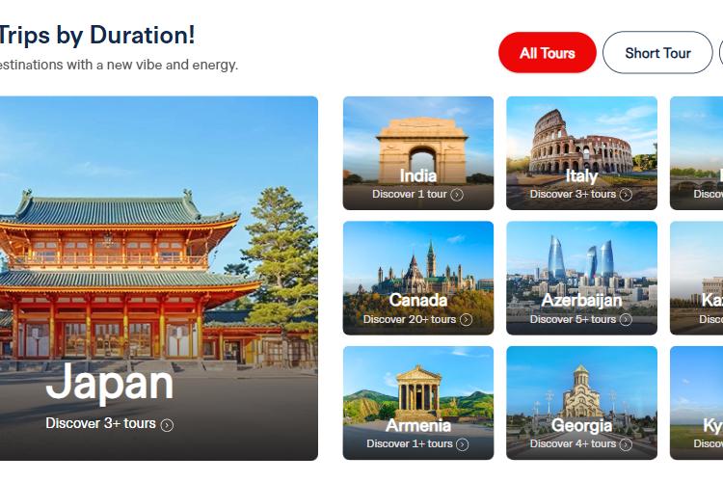
Task: Follow the Japan 'Discover 3+ tours' link
Action: [100, 423]
